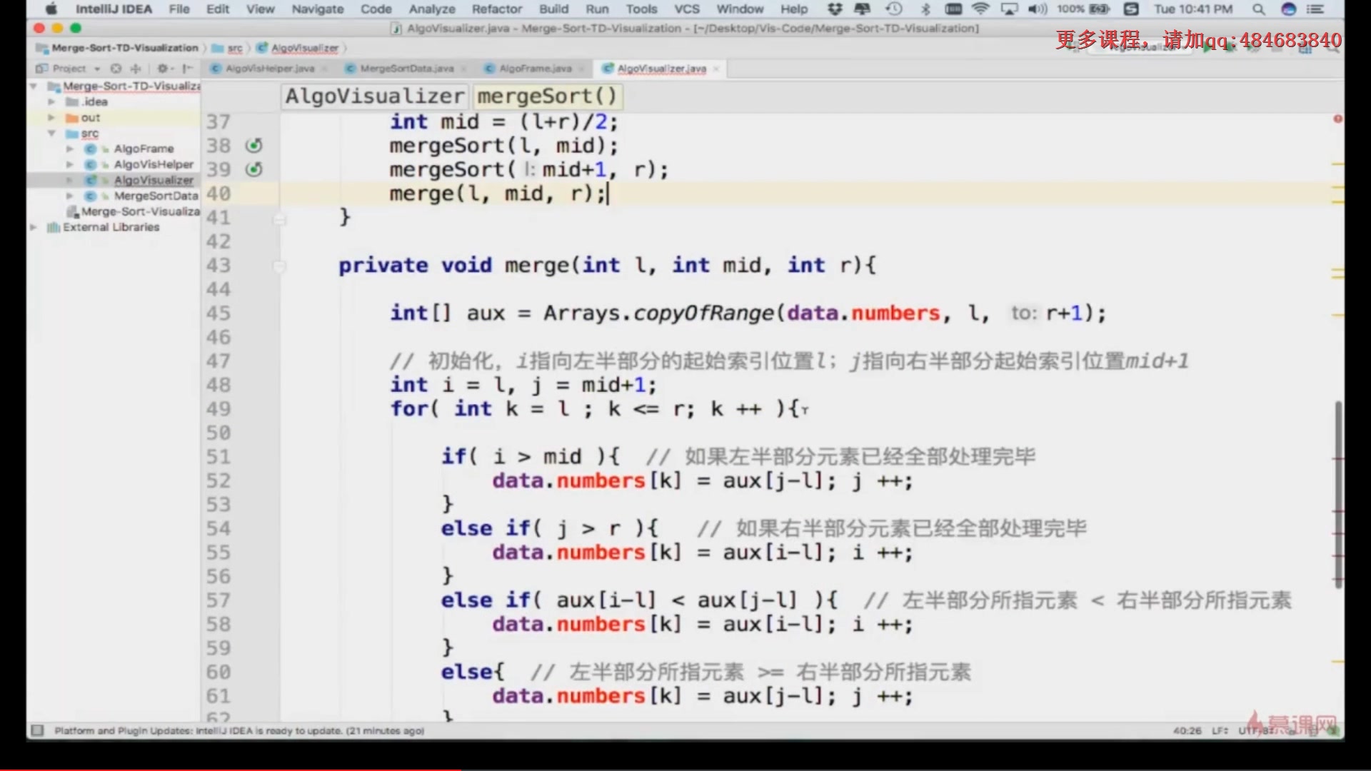Click scroll from source target icon
The width and height of the screenshot is (1371, 771).
pyautogui.click(x=116, y=69)
